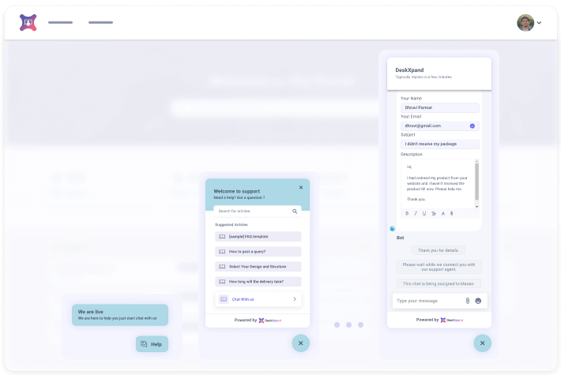
Task: Open the How to post a query article
Action: pyautogui.click(x=258, y=251)
